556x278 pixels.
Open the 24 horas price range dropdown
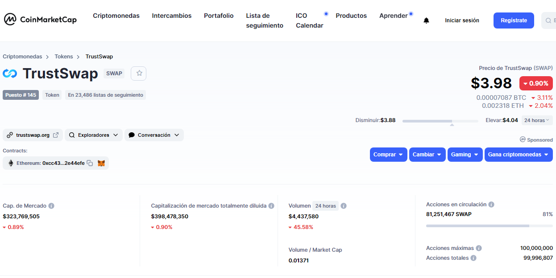pyautogui.click(x=537, y=120)
